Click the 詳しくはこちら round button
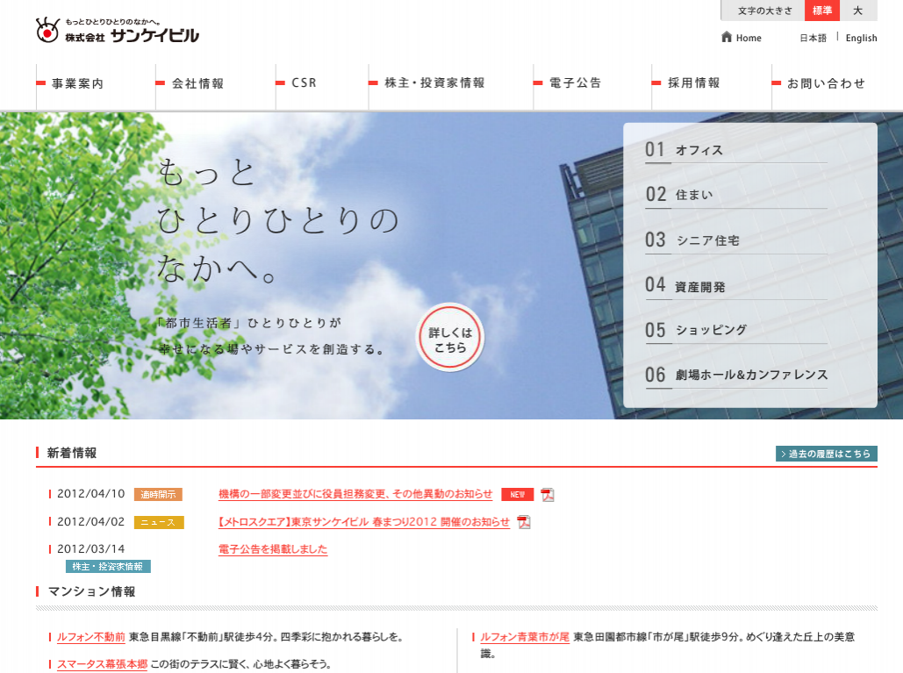 coord(450,340)
